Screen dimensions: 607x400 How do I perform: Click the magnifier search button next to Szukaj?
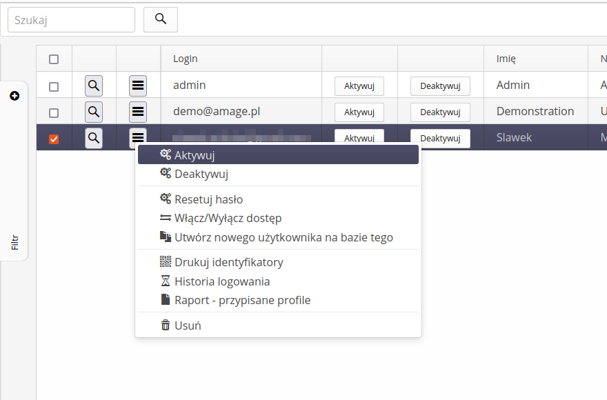click(x=161, y=19)
